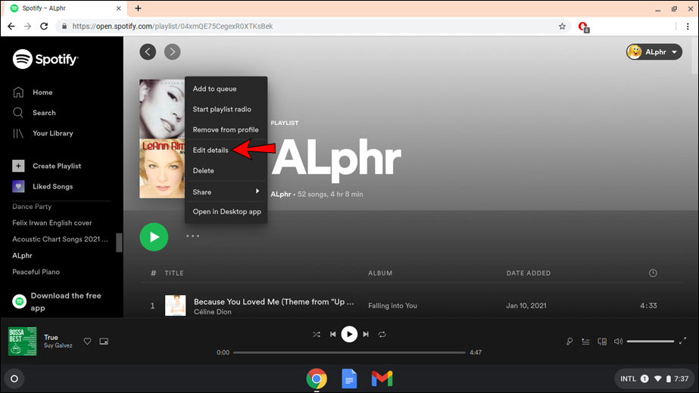Open the Felix Irwan English cover playlist

[x=51, y=223]
